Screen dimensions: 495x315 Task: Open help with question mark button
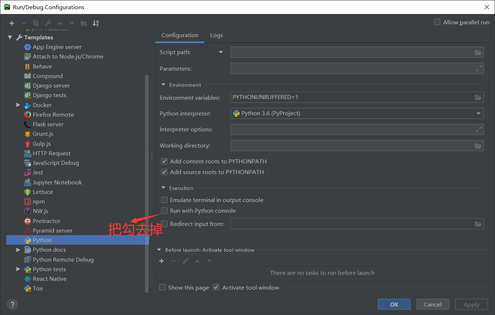[x=12, y=304]
